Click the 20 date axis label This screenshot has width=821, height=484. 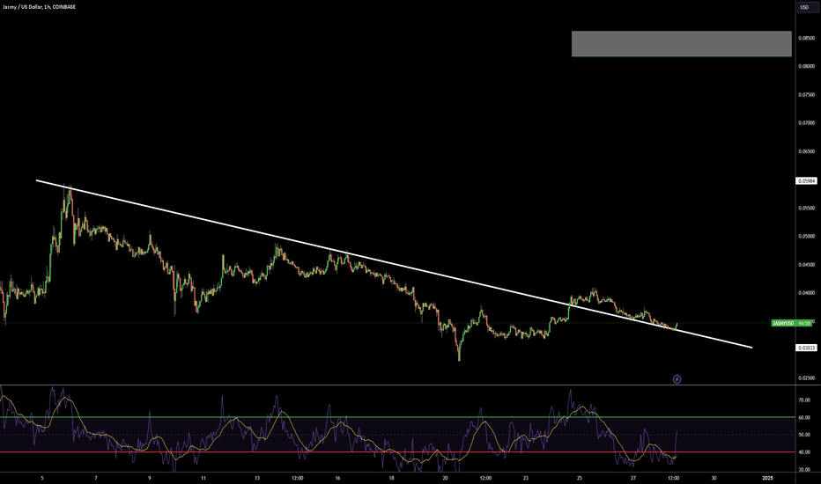445,478
